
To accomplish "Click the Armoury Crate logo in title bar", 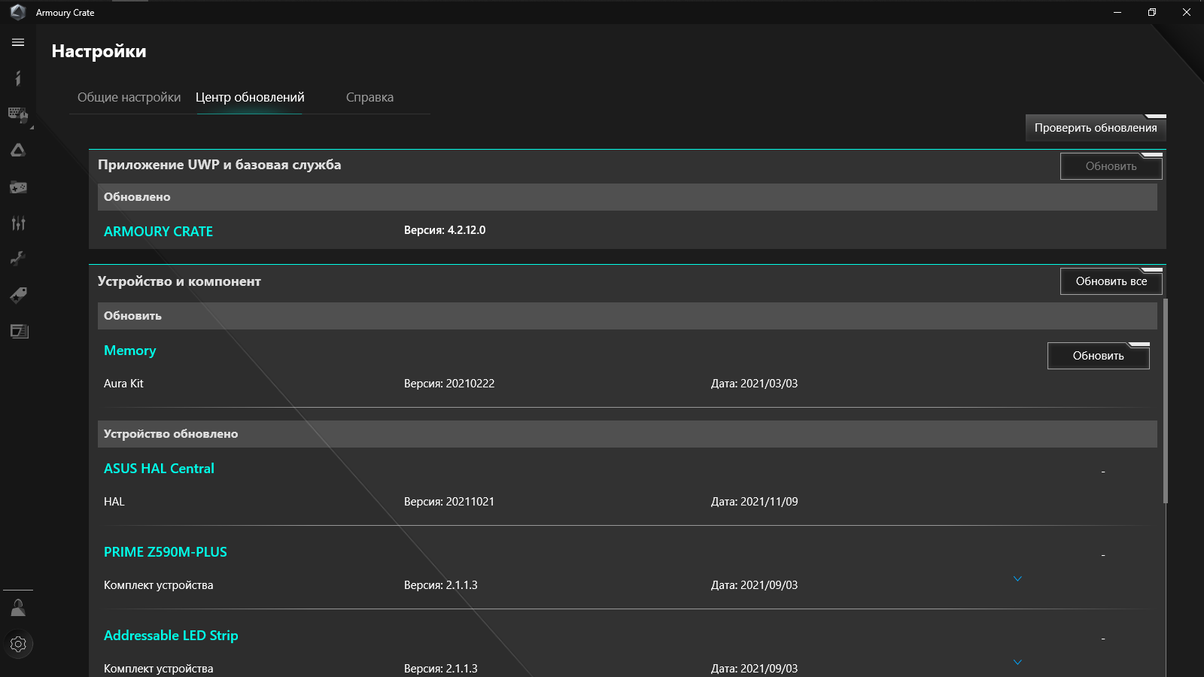I will [x=18, y=12].
